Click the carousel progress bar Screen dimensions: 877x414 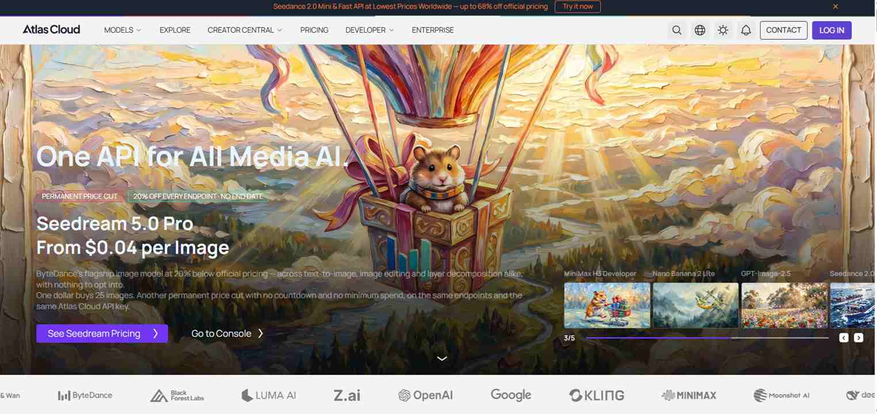tap(707, 338)
